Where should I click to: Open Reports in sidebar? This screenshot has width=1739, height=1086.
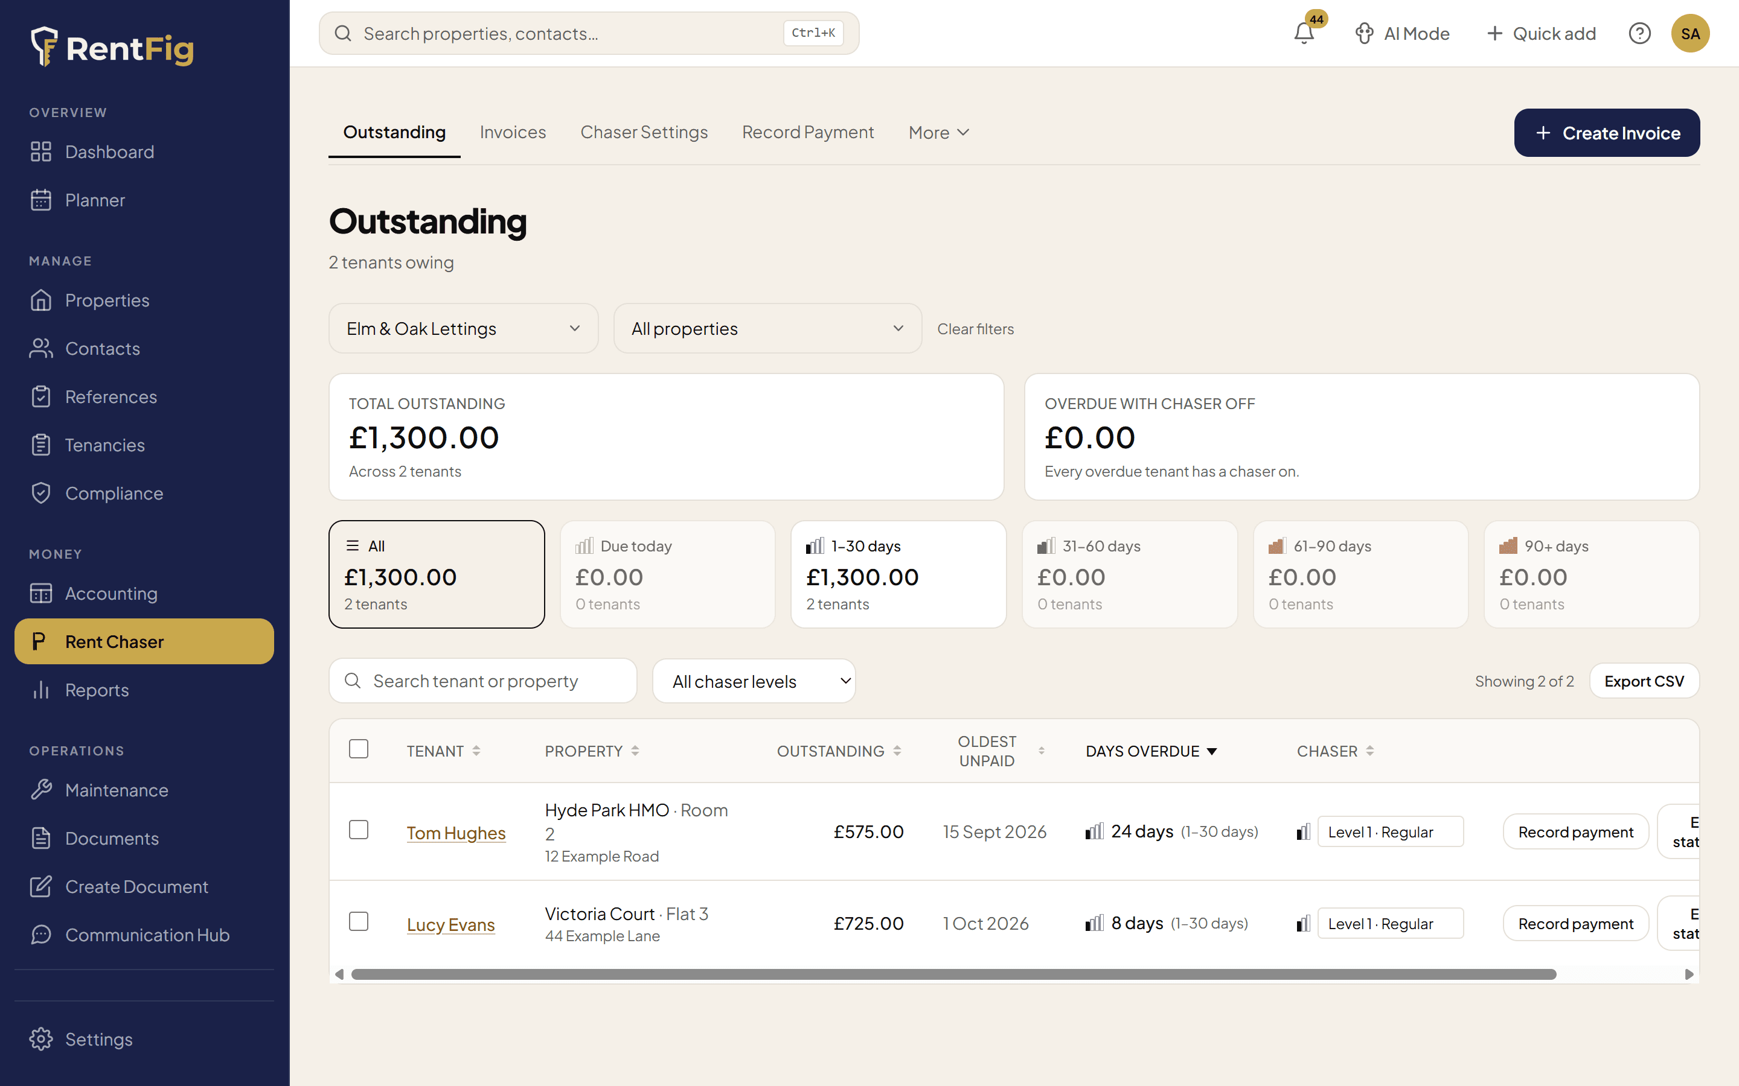click(x=144, y=690)
